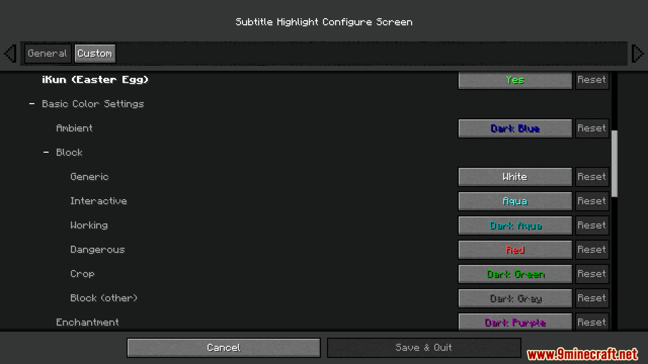Click the settings list scrollbar thumb
Viewport: 648px width, 364px height.
click(614, 163)
